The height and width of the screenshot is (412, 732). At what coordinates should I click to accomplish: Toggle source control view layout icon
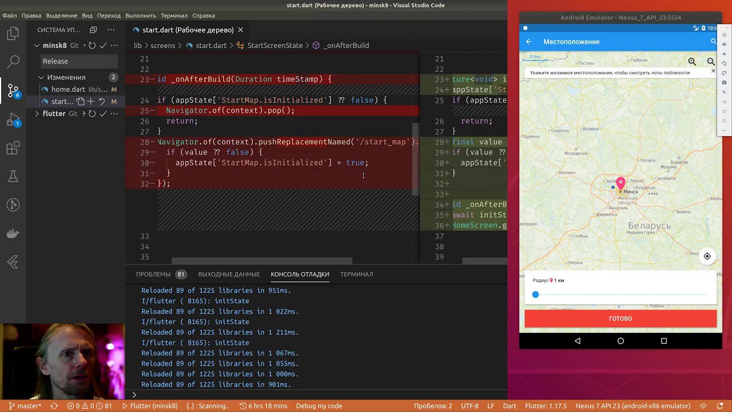[x=93, y=30]
